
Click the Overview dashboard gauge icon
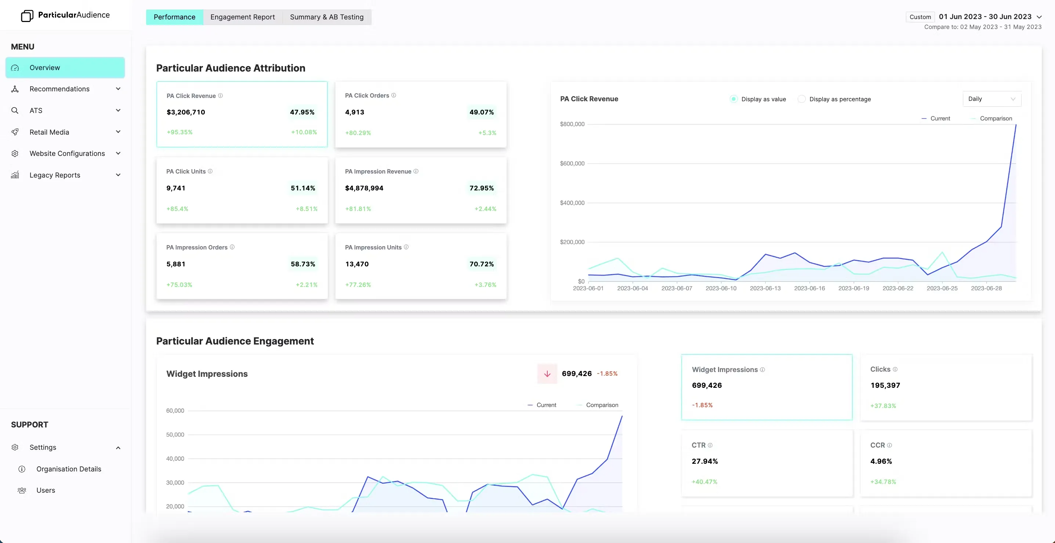click(15, 68)
